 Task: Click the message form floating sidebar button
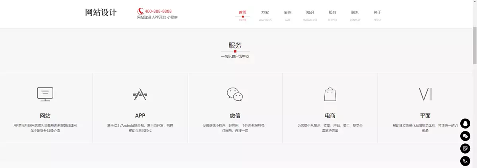[465, 148]
